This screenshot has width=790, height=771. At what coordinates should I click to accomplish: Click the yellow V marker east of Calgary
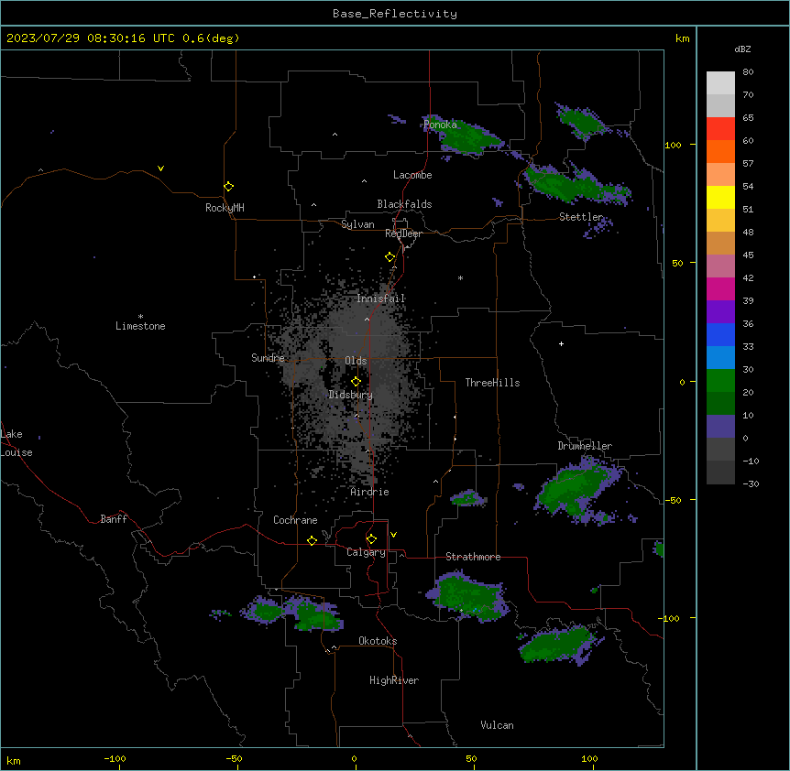pos(393,535)
